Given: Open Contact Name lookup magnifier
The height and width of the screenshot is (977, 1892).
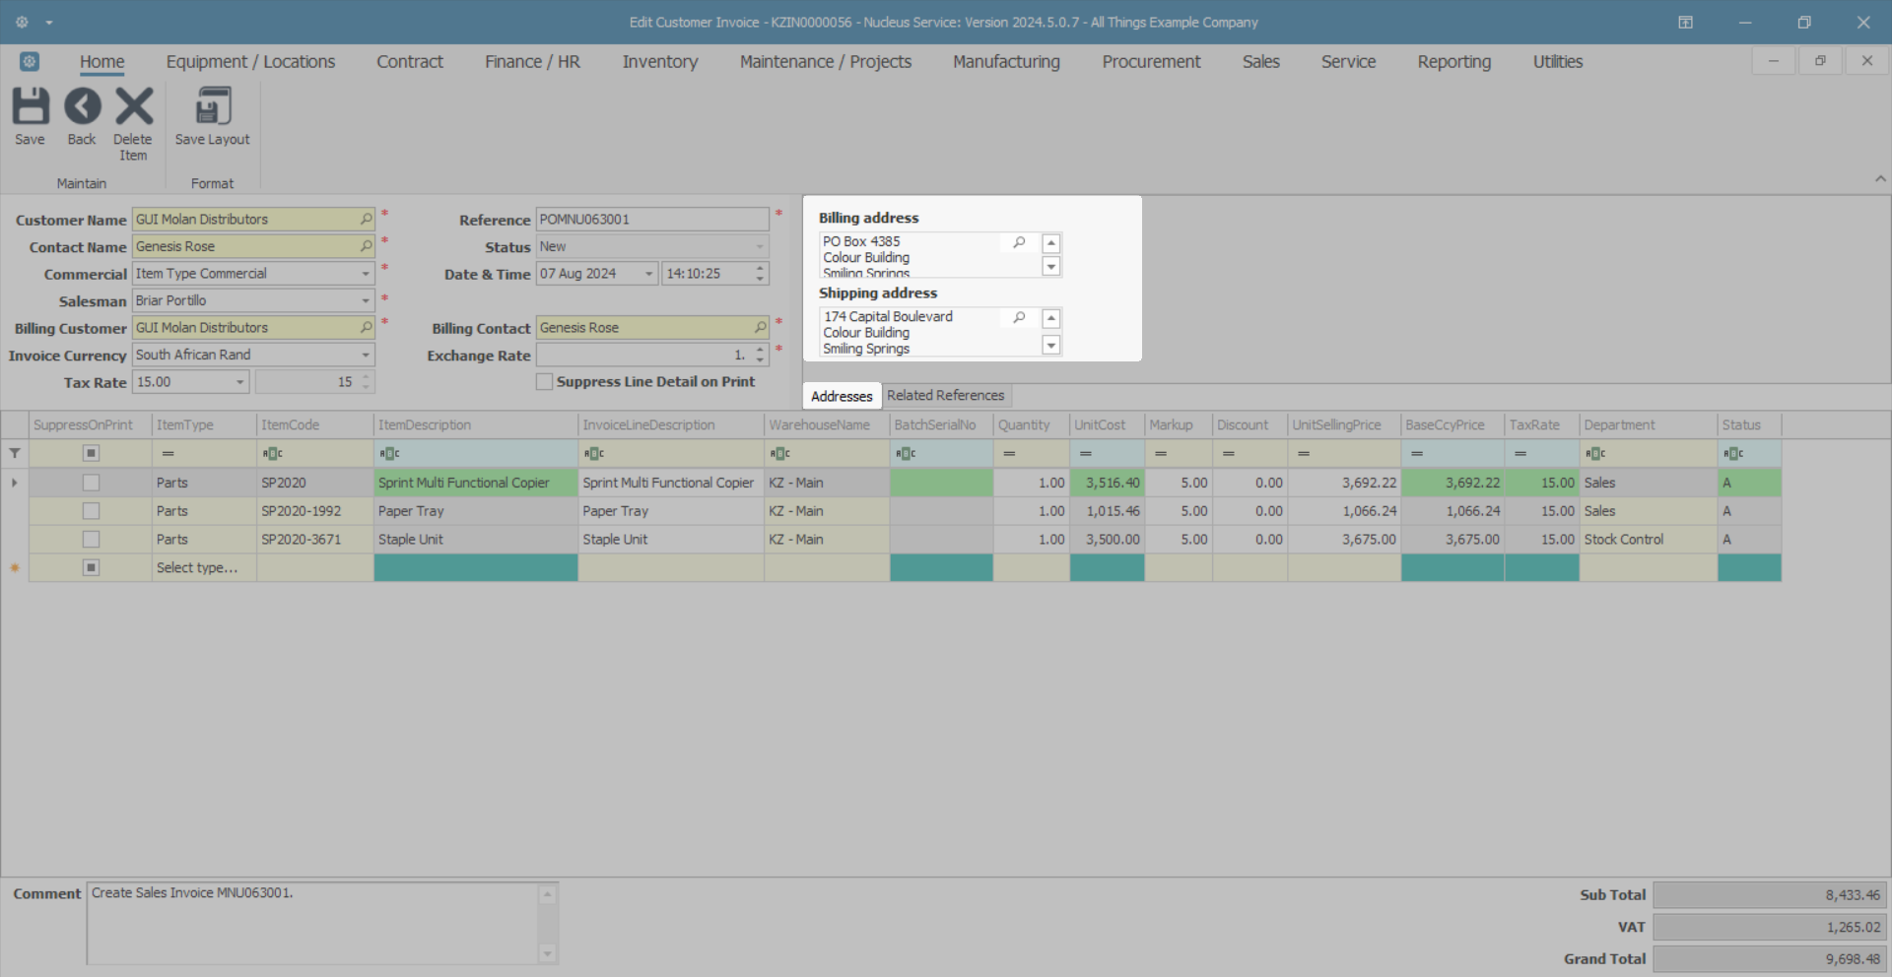Looking at the screenshot, I should tap(366, 246).
